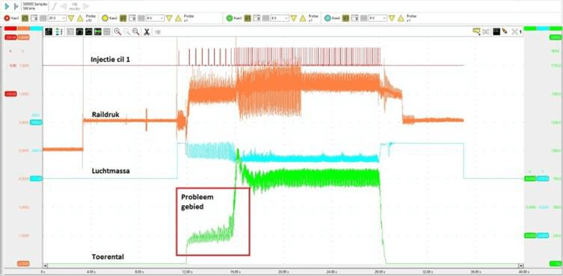
Task: Click green offset handle at axis bottom-right
Action: [555, 264]
